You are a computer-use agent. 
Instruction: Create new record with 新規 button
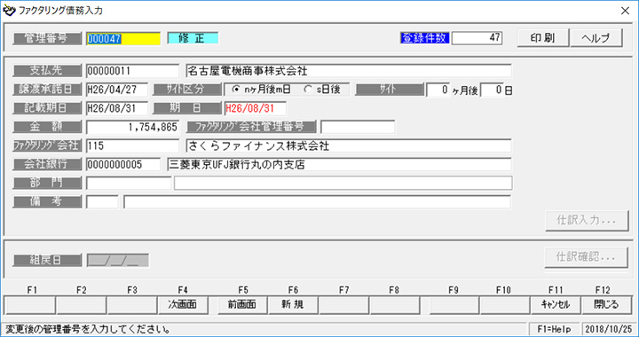tap(293, 305)
